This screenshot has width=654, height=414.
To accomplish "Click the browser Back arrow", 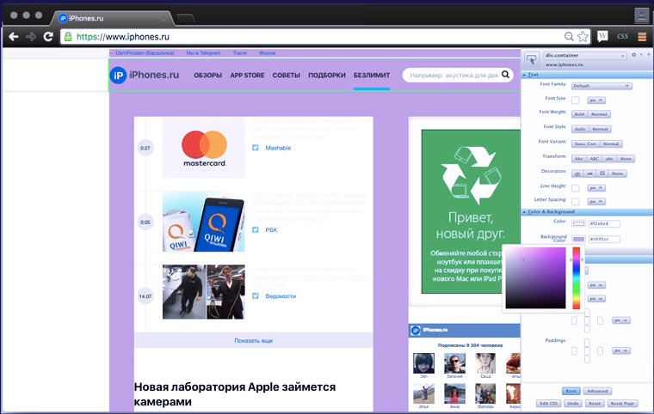I will (x=14, y=37).
